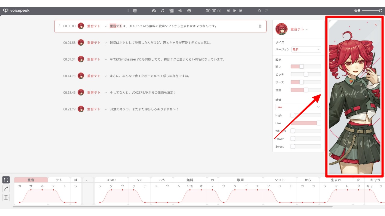The height and width of the screenshot is (216, 385).
Task: Open the dictionary book icon
Action: [135, 10]
